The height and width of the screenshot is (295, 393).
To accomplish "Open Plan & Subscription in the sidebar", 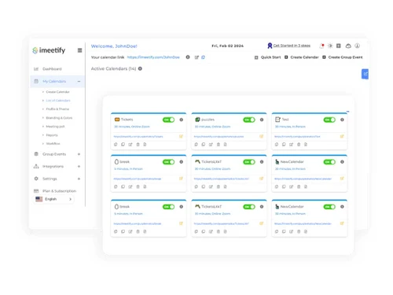I will point(59,191).
